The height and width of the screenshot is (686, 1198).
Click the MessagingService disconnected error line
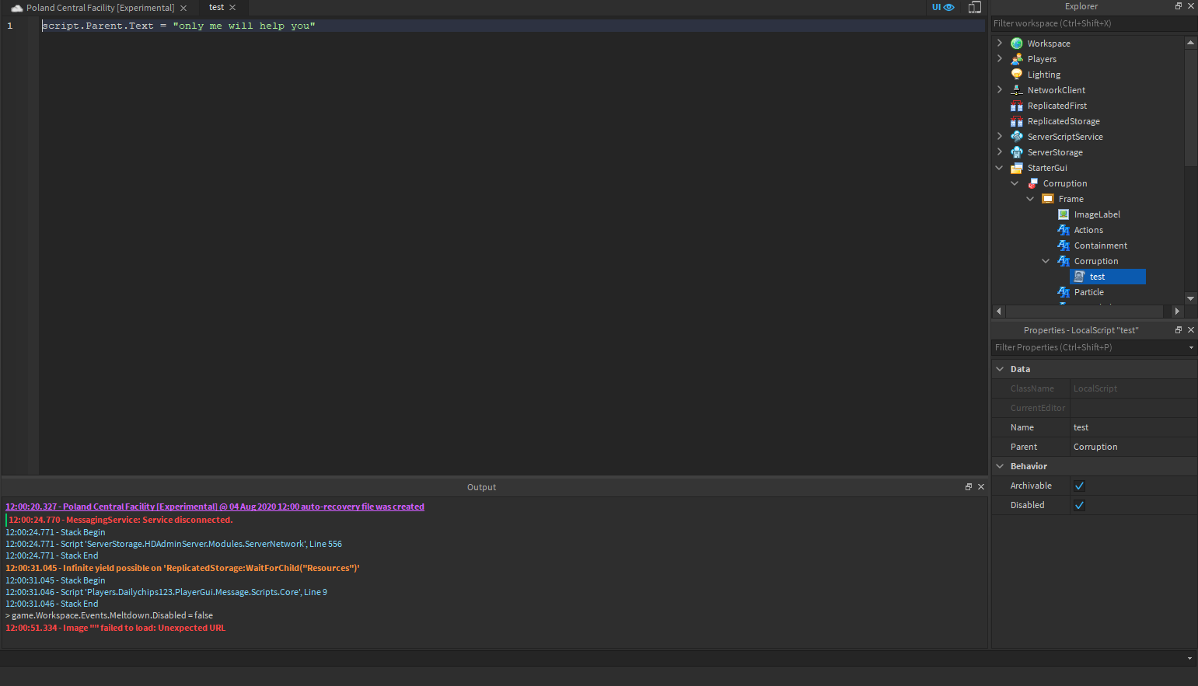click(x=120, y=520)
